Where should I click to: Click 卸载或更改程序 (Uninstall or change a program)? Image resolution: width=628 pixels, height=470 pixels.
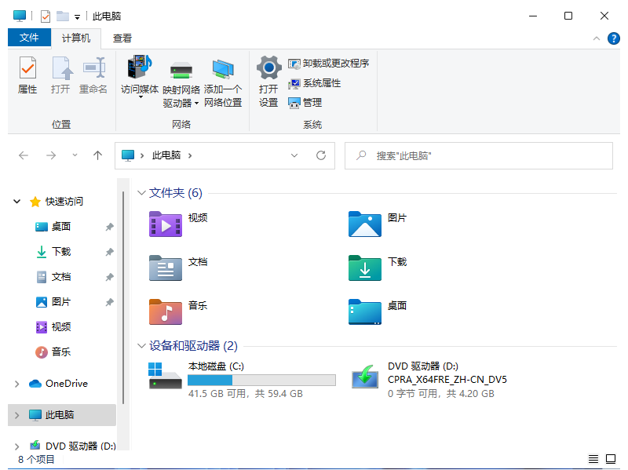coord(328,64)
